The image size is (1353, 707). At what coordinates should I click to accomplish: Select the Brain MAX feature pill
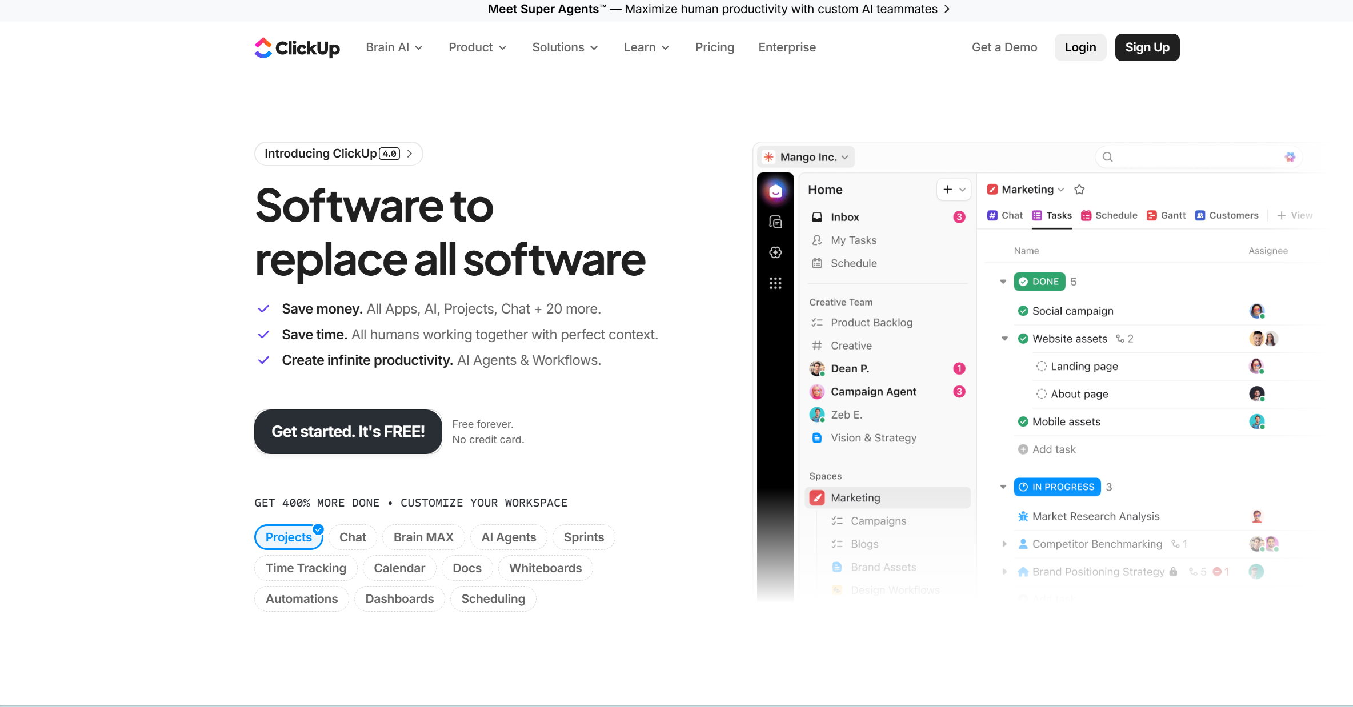coord(423,537)
